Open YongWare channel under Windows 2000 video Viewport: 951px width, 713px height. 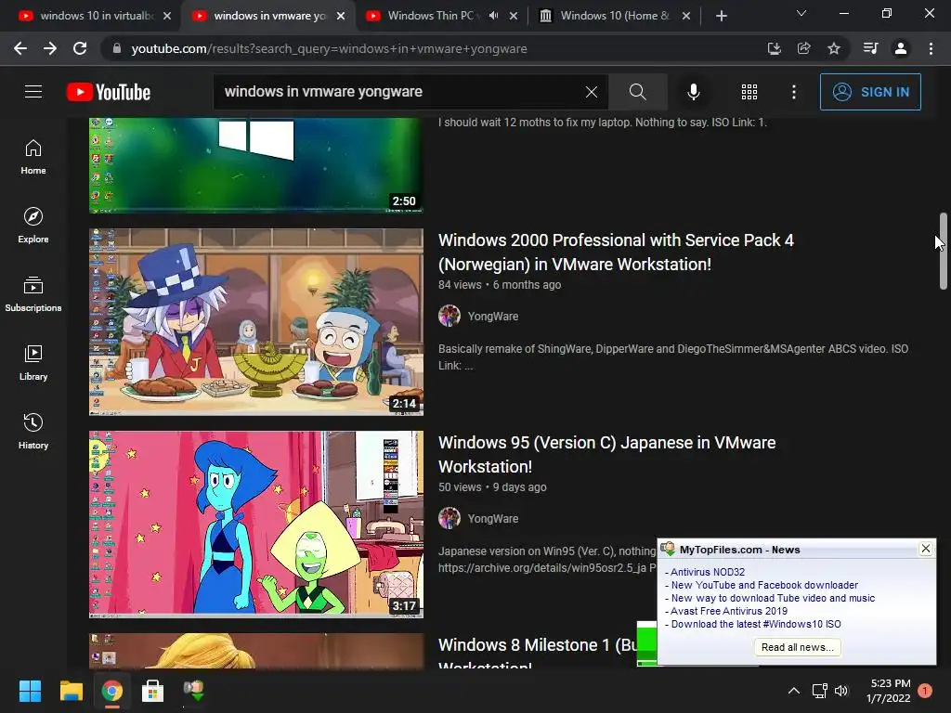tap(493, 317)
